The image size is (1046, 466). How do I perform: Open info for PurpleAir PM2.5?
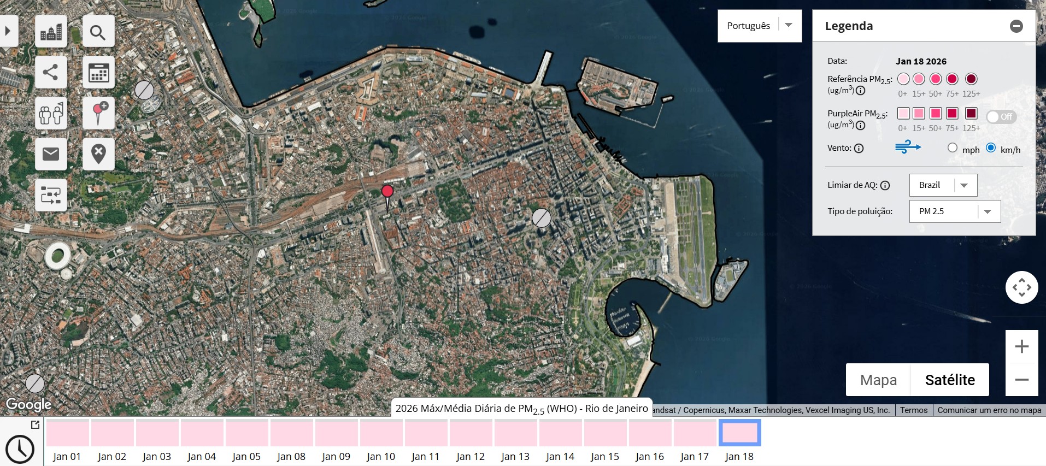click(861, 126)
